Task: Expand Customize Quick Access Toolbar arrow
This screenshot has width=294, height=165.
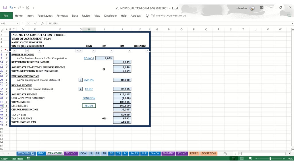Action: point(34,8)
